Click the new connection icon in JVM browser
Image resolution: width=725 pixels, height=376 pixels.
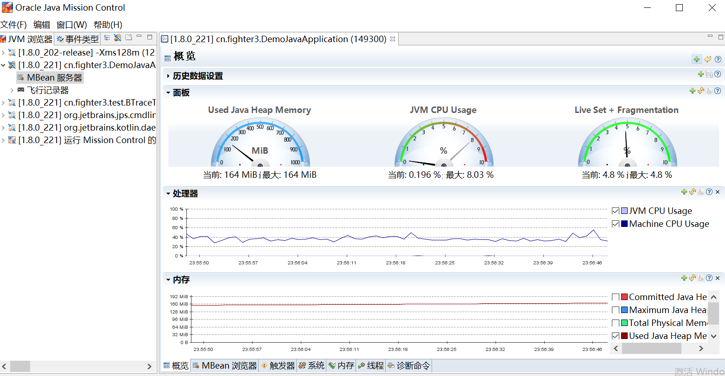tap(118, 38)
